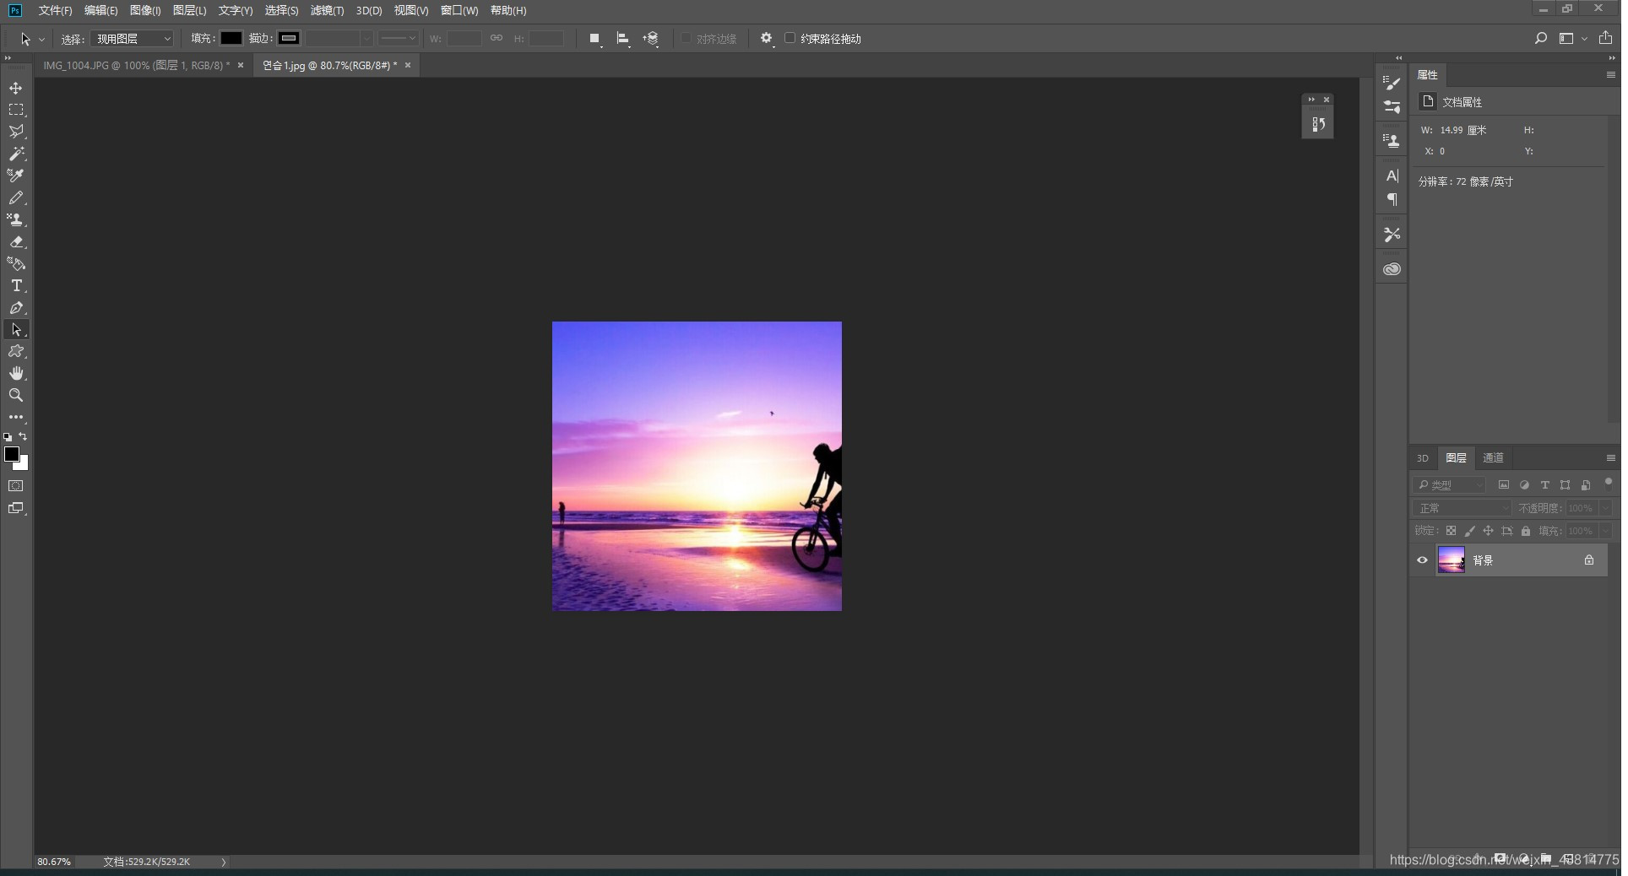
Task: Open path alignment options
Action: pyautogui.click(x=623, y=39)
